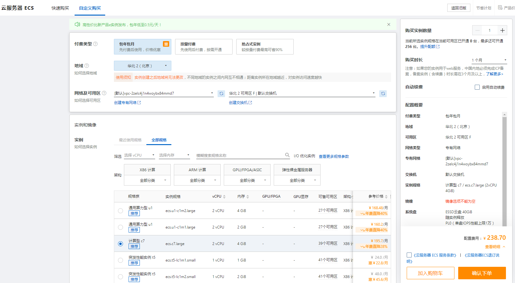
Task: Open region dropdown 华北 2（北京）
Action: point(143,66)
